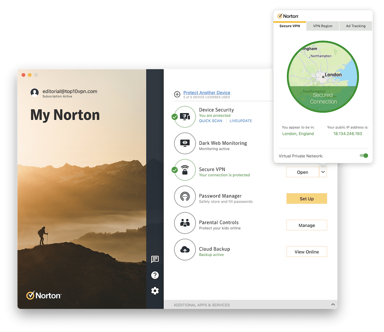Click the Password Manager title
The height and width of the screenshot is (332, 384).
[220, 196]
